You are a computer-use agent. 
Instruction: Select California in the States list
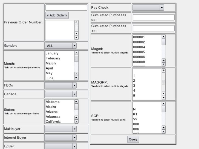(x=60, y=121)
